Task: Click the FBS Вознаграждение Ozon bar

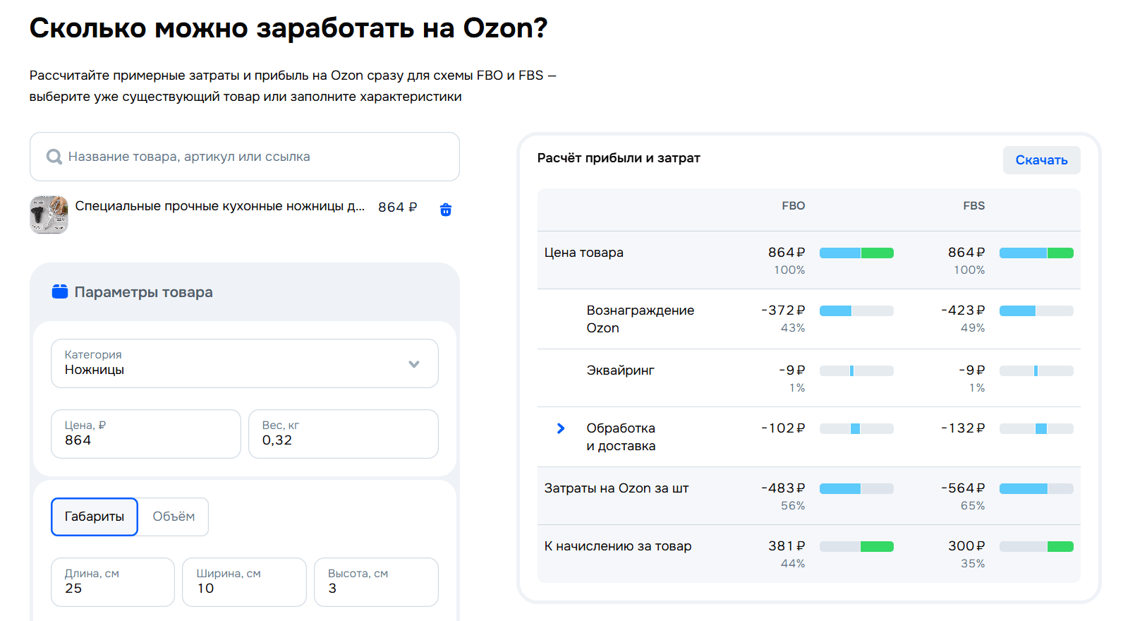Action: (1036, 311)
